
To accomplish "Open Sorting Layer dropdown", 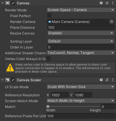I will pos(81,41).
